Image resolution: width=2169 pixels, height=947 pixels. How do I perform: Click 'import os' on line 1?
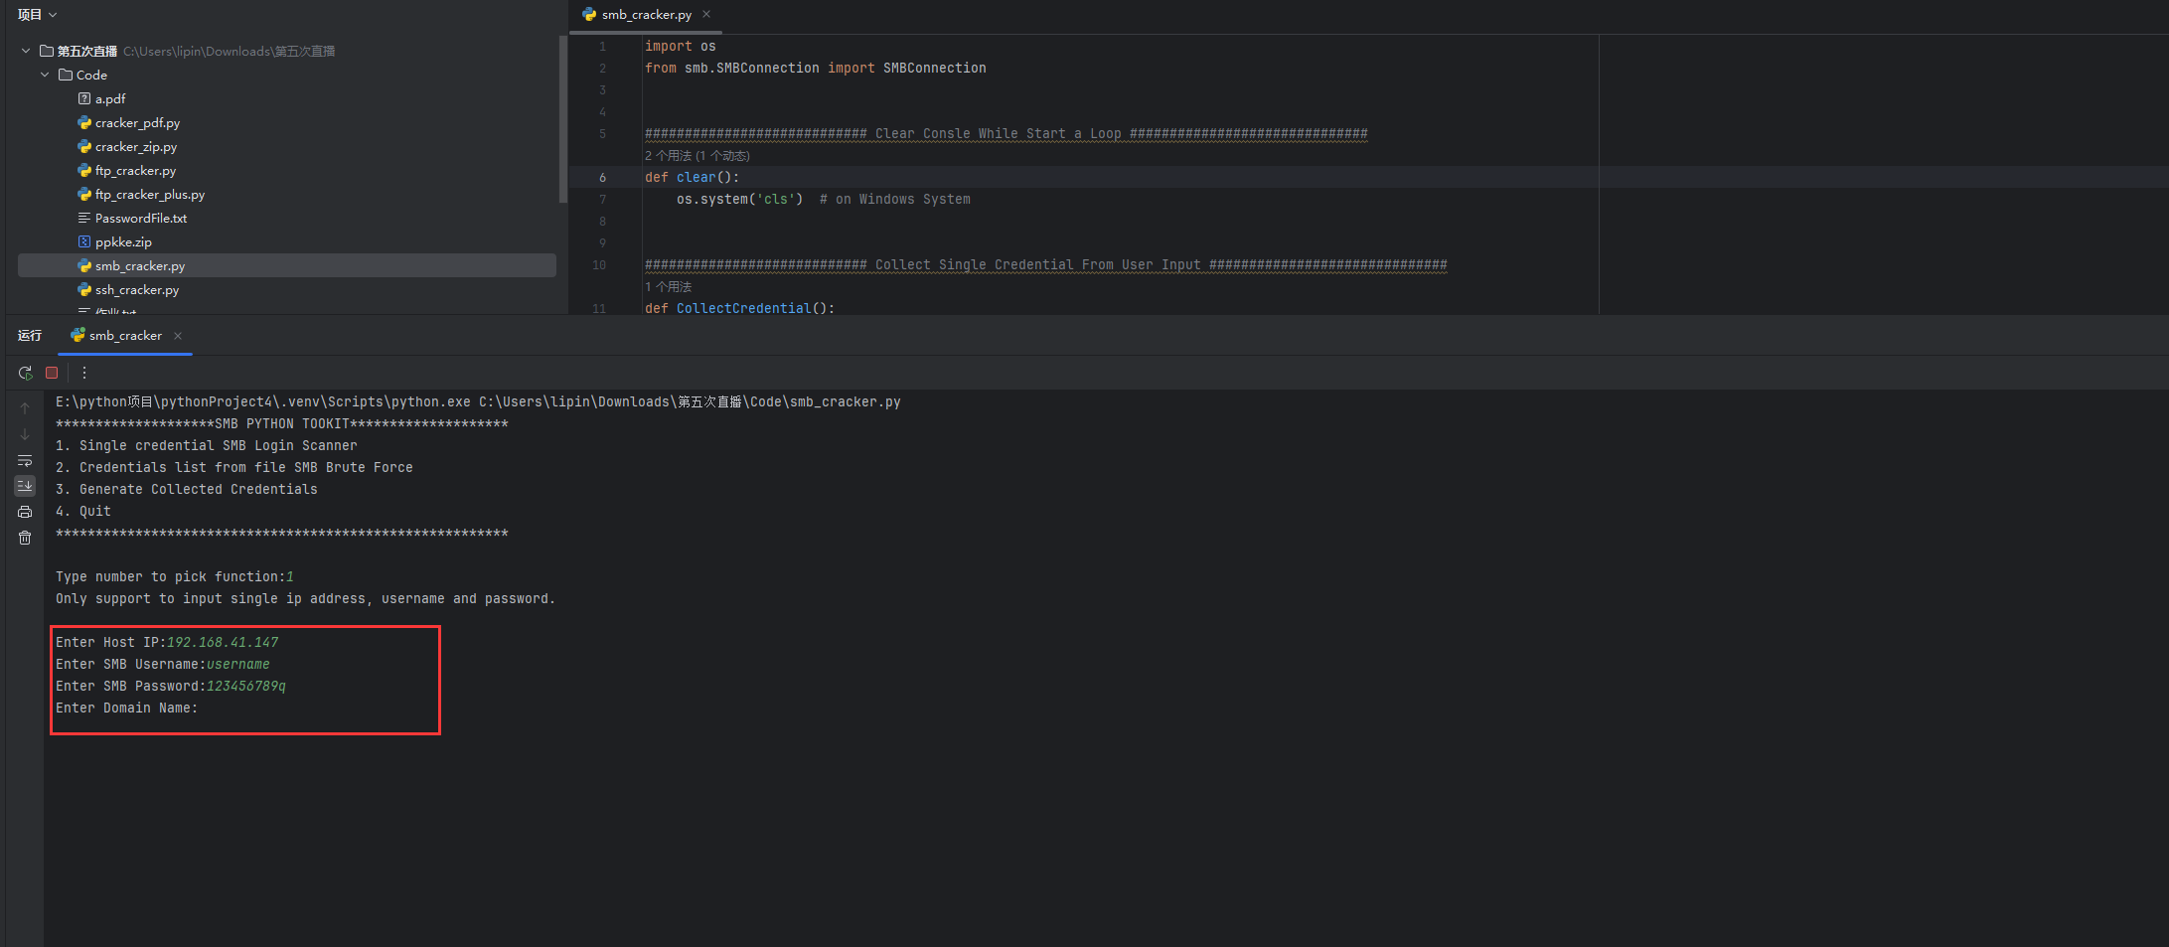click(681, 46)
